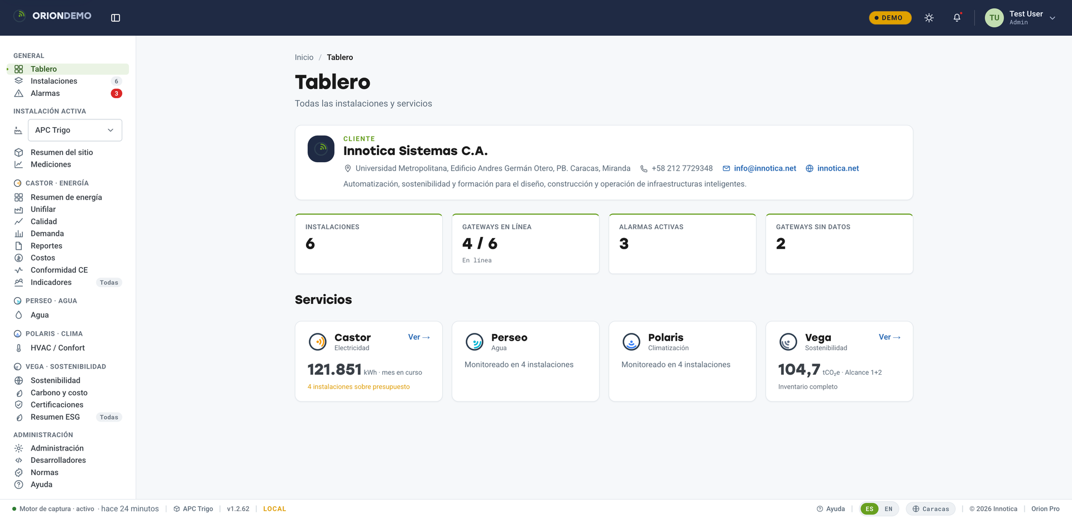Open Alarmas in the sidebar
Viewport: 1072px width, 518px height.
pyautogui.click(x=68, y=94)
